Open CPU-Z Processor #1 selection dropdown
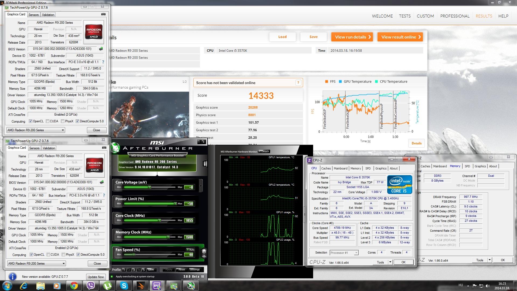 [344, 253]
